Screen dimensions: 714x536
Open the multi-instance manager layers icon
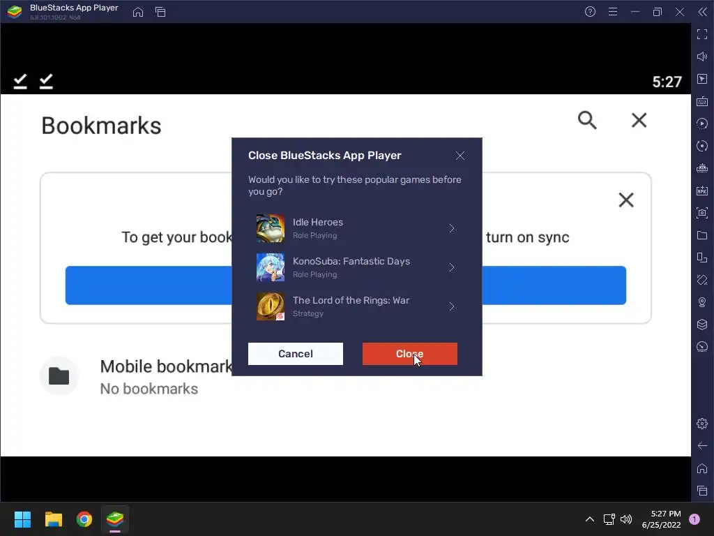point(702,325)
